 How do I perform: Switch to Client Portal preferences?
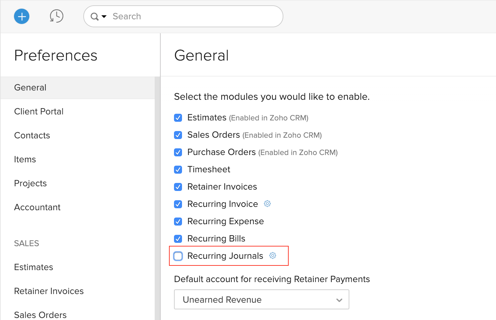click(x=39, y=111)
